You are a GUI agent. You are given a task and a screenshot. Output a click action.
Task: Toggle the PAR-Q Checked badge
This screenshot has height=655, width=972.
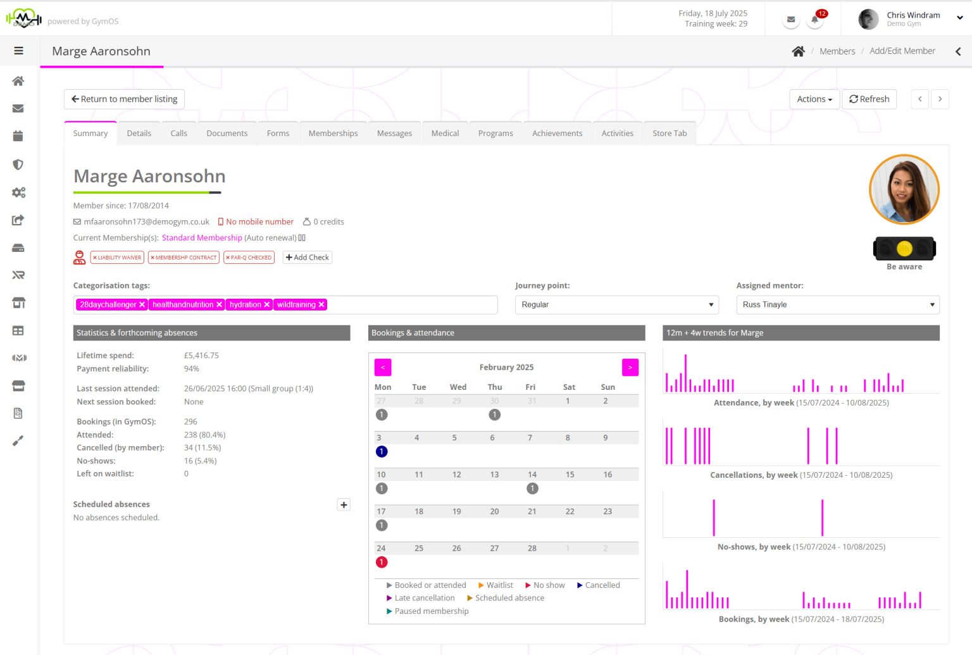(x=249, y=258)
